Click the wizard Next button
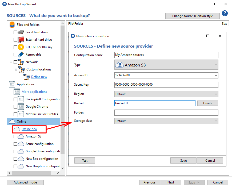The height and width of the screenshot is (188, 232). [171, 182]
